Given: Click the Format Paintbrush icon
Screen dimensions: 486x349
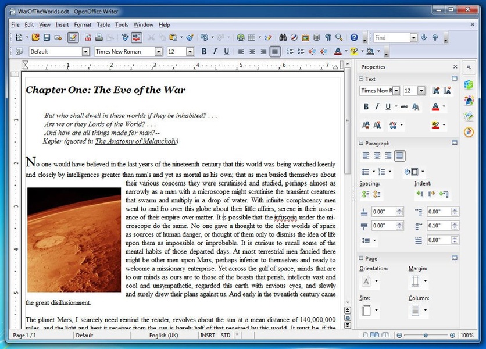Looking at the screenshot, I should (x=190, y=38).
